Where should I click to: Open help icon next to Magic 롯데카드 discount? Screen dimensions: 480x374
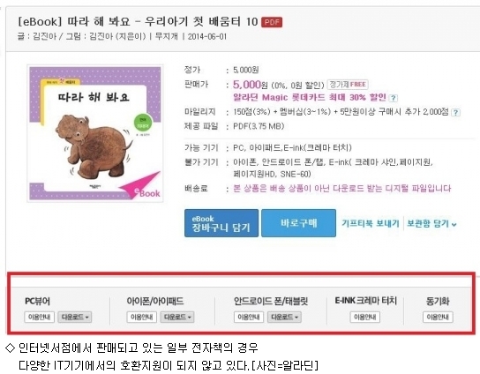[393, 98]
